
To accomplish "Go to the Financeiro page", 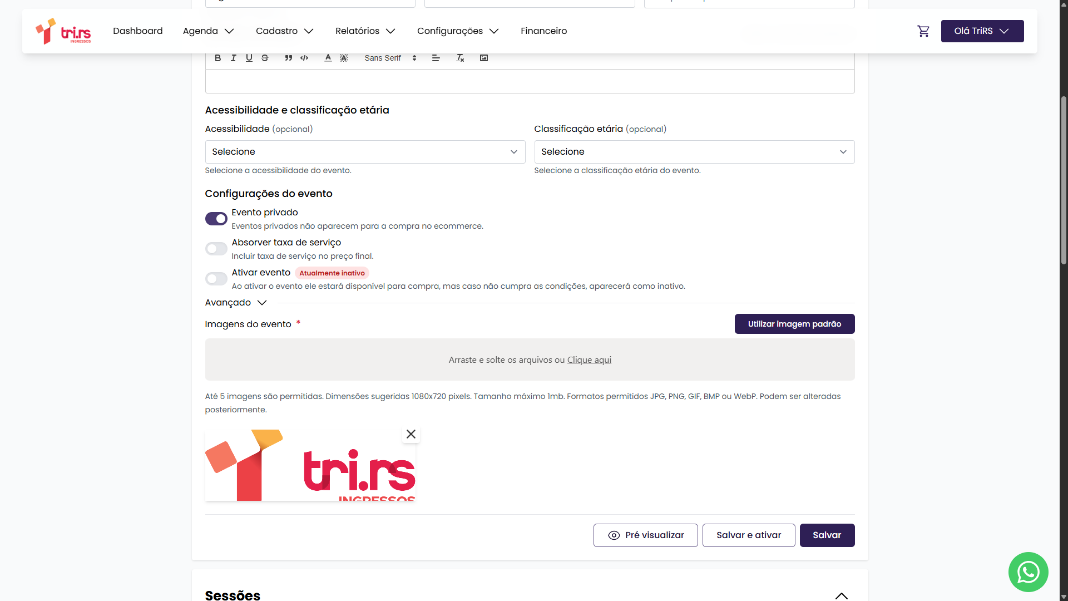I will (x=543, y=31).
